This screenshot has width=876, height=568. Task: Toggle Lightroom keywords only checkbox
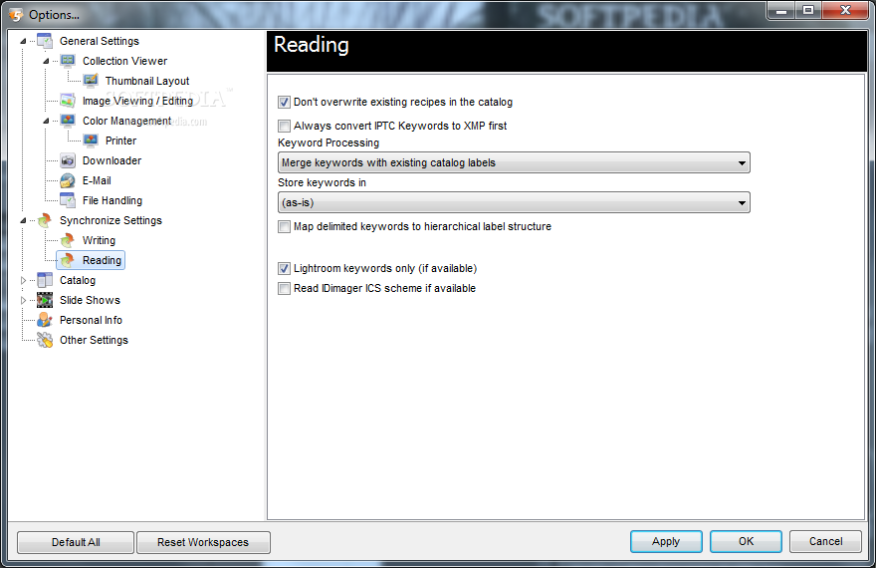284,268
